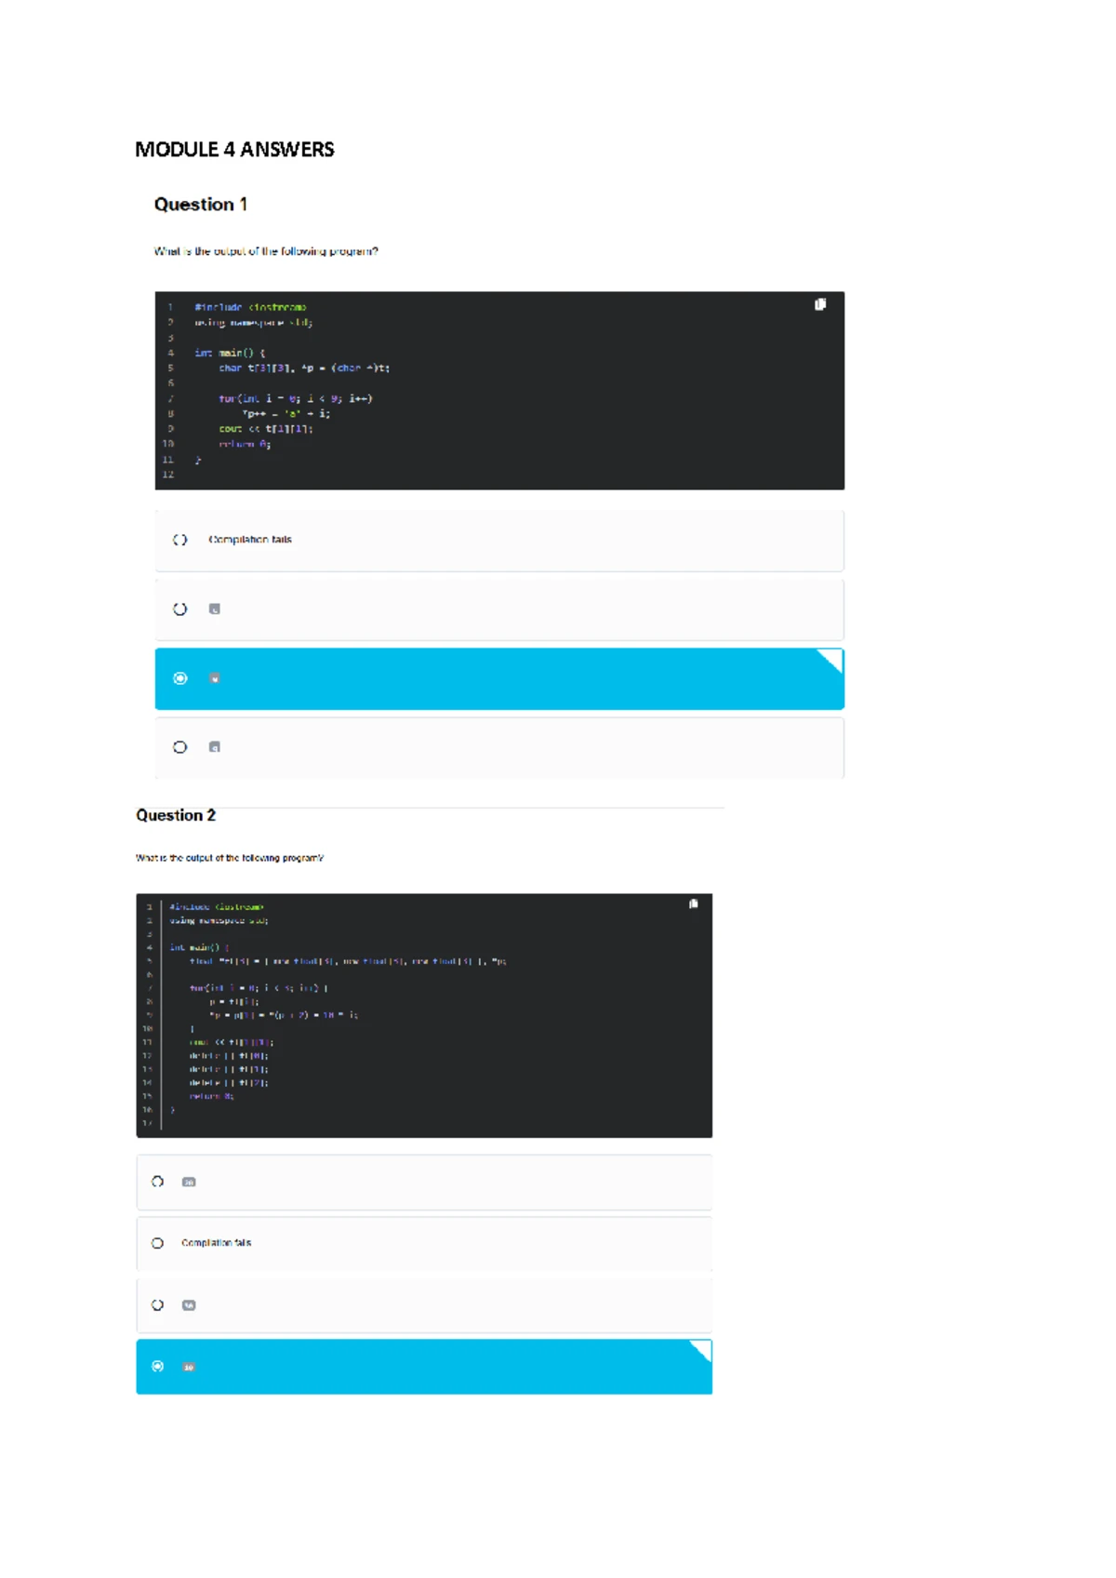The height and width of the screenshot is (1578, 1116).
Task: Click the 'int main() {' line in Question 1
Action: 230,353
